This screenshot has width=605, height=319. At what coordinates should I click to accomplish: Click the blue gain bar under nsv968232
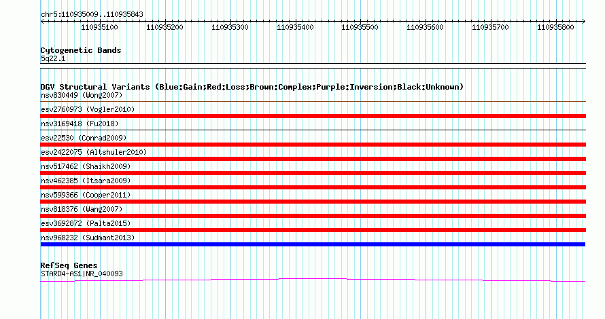pos(313,244)
